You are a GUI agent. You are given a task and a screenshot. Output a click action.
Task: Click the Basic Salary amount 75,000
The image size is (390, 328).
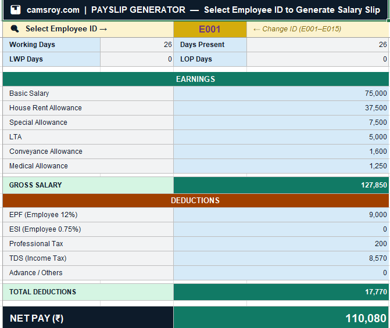[x=281, y=93]
